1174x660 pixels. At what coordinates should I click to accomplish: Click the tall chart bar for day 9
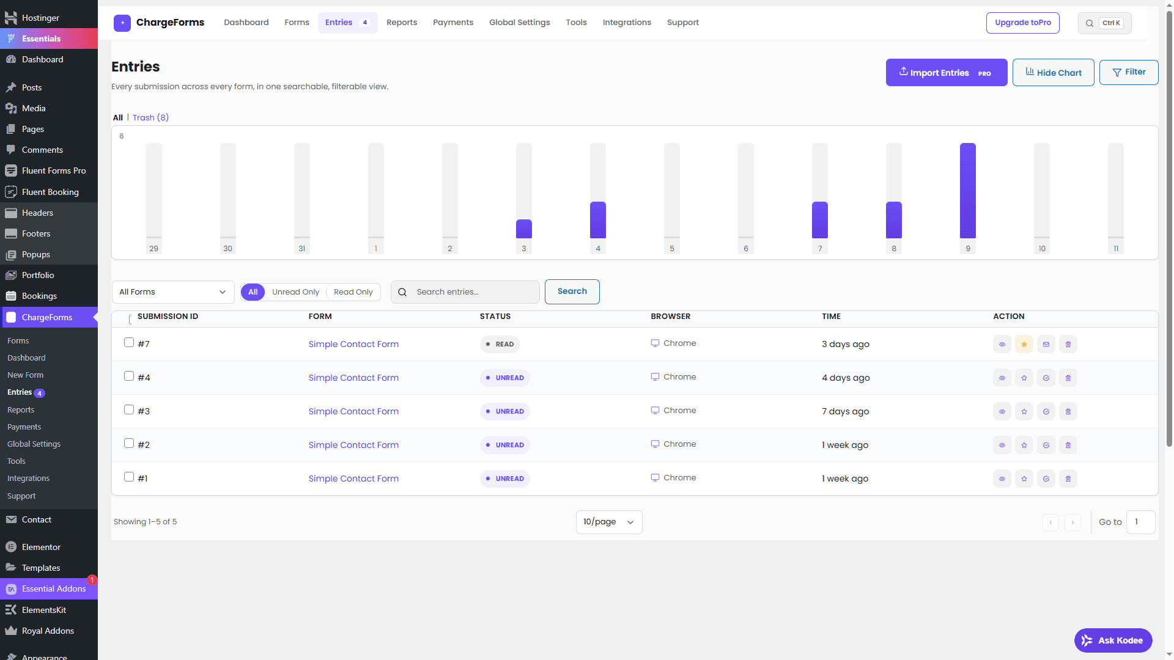968,191
